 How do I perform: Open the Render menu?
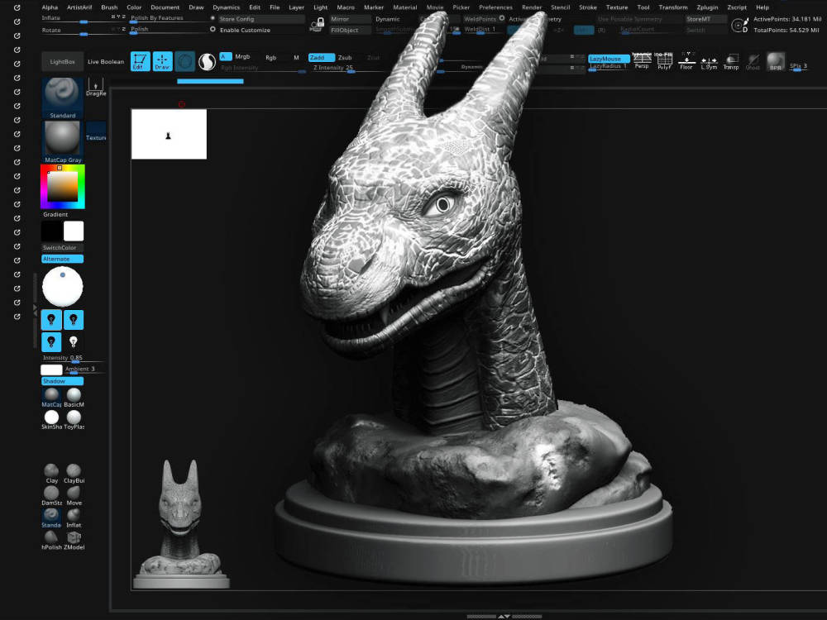(x=532, y=7)
